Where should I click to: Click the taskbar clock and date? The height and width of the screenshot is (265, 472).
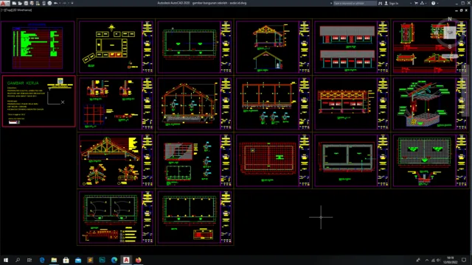451,260
